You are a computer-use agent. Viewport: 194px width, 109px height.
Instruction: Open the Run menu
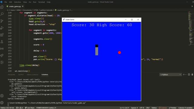point(35,2)
